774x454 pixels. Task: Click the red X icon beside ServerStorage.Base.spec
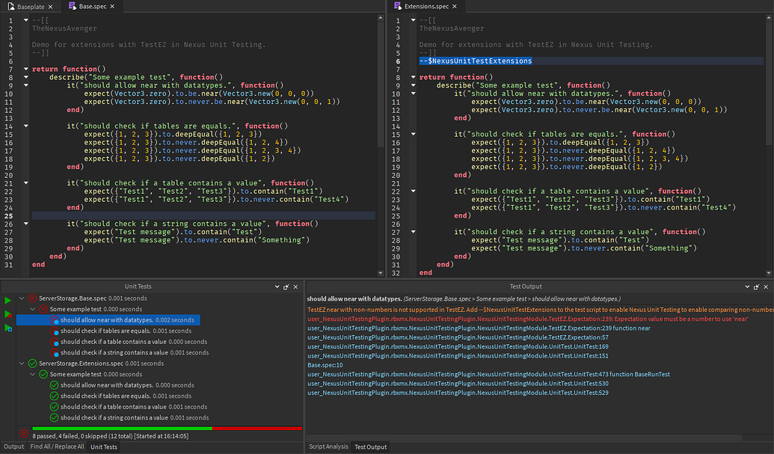point(33,298)
